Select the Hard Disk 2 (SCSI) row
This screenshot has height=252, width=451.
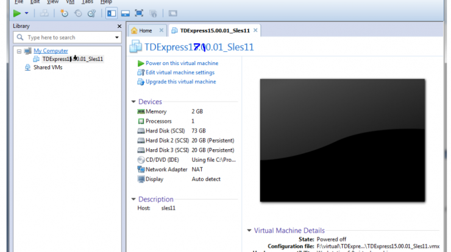(186, 141)
